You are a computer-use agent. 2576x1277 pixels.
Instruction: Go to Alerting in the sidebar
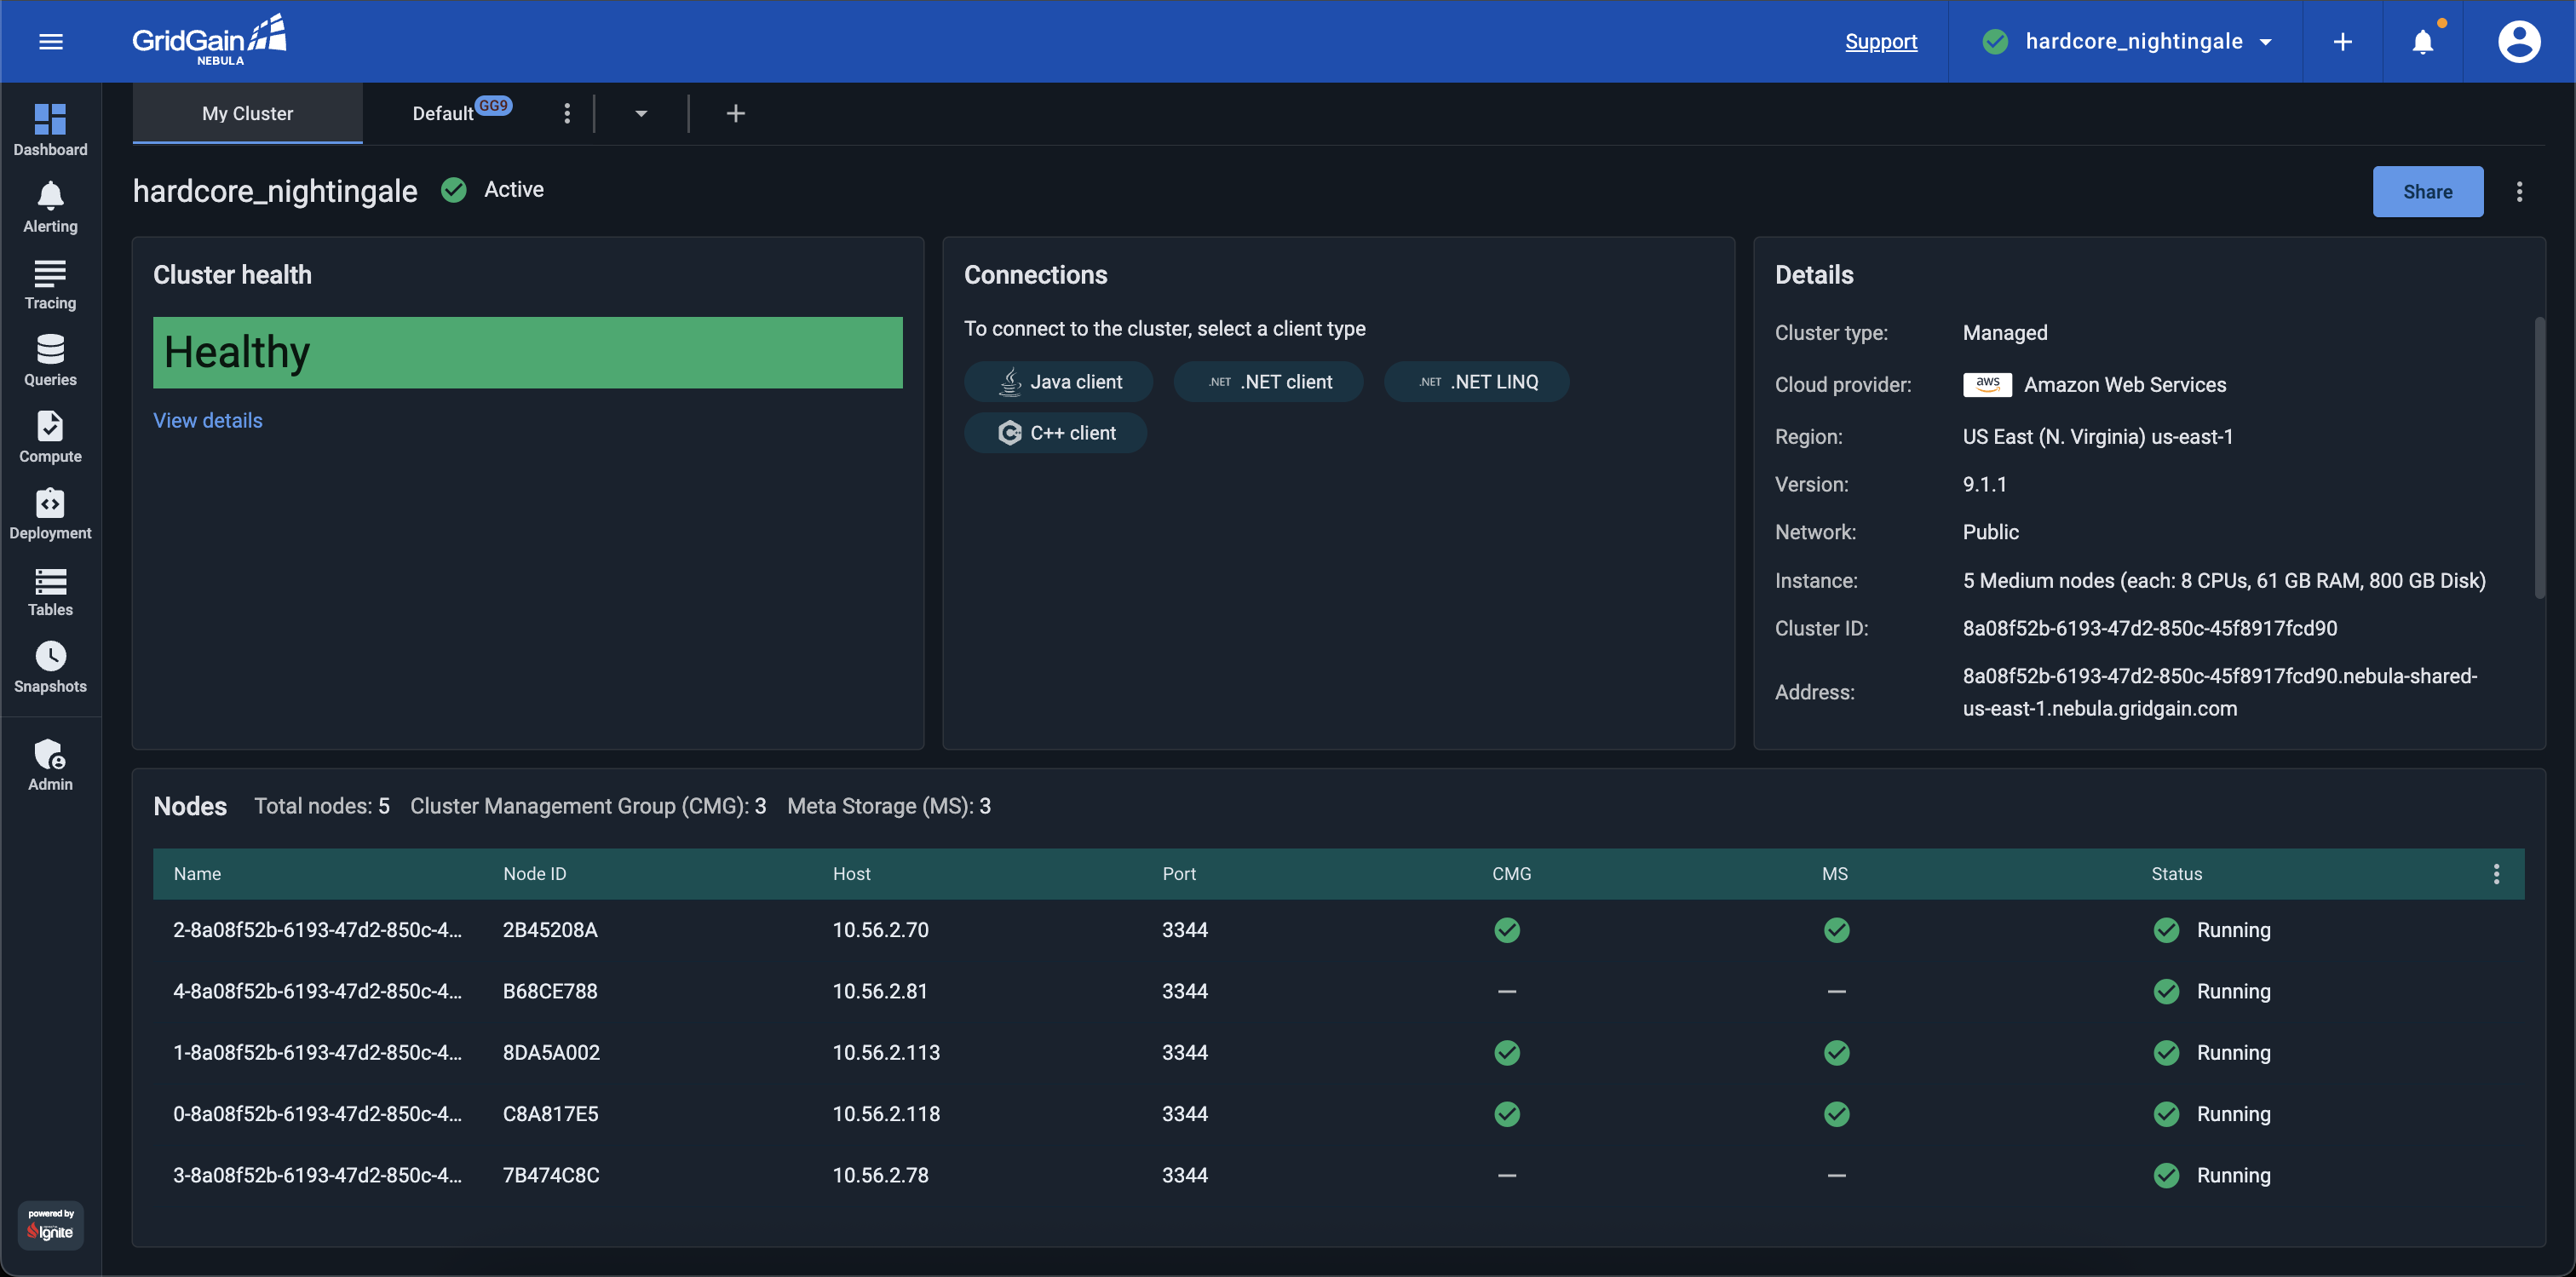point(50,207)
